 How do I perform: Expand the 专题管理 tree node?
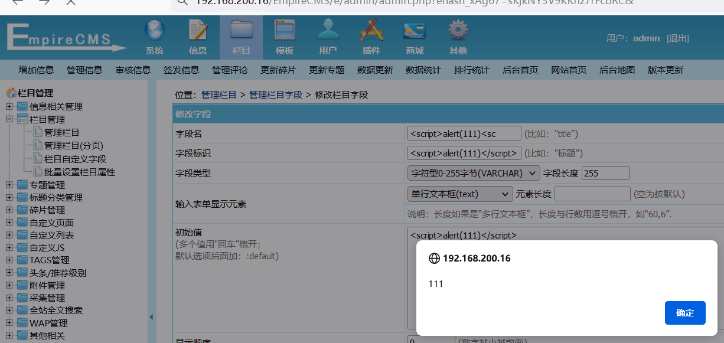point(9,185)
